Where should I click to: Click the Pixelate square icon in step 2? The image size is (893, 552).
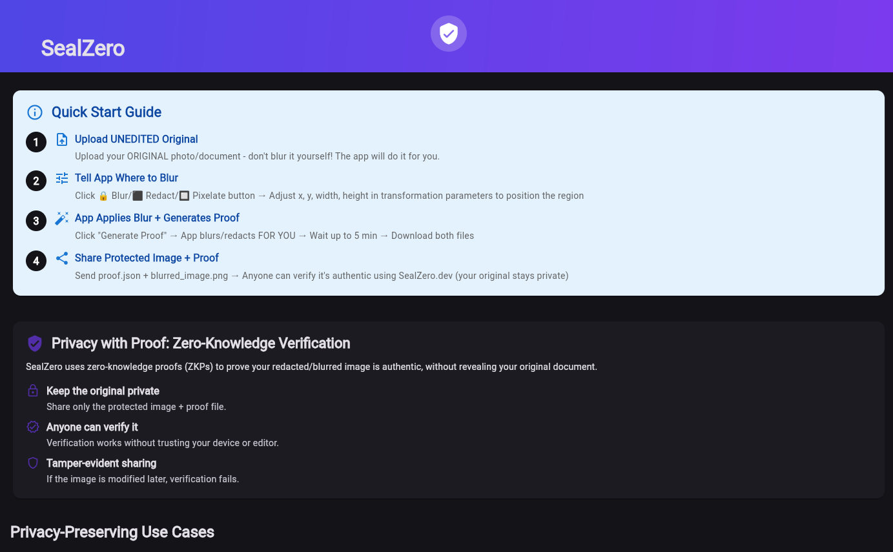(x=184, y=196)
